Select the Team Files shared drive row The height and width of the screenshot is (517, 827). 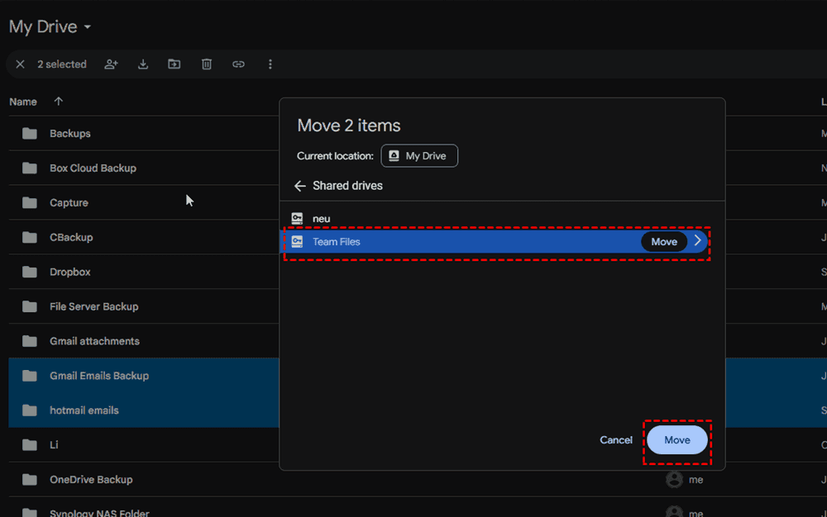[495, 242]
